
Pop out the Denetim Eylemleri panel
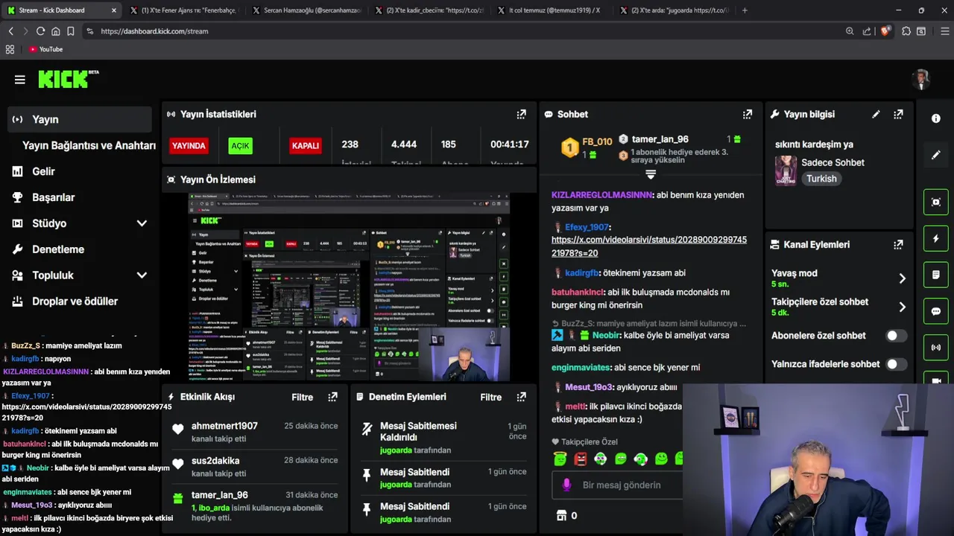[521, 397]
